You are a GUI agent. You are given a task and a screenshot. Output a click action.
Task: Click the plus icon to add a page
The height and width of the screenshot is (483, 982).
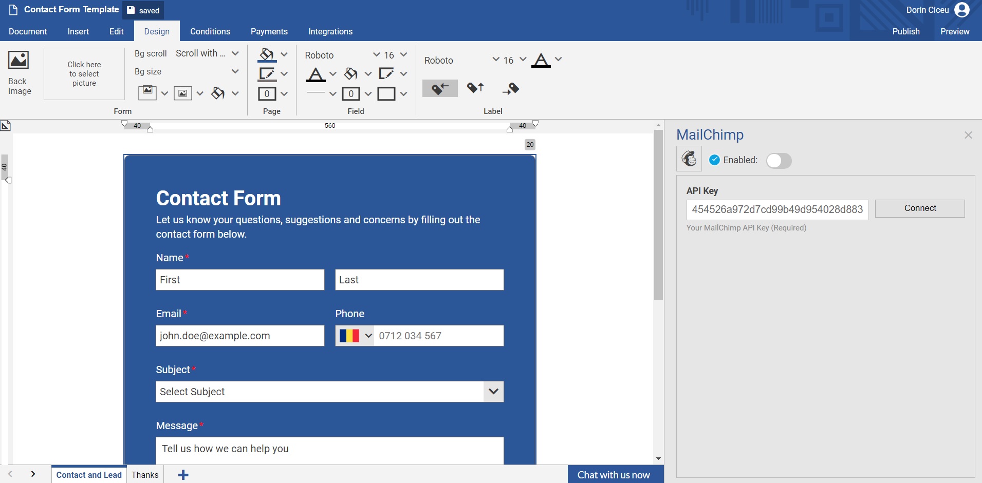coord(183,475)
